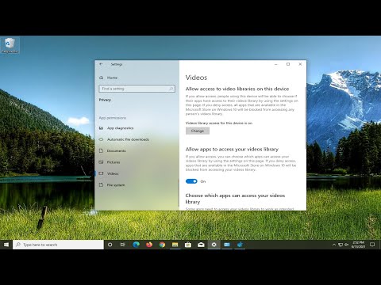This screenshot has width=381, height=285.
Task: Click the Pictures icon in sidebar
Action: [101, 162]
